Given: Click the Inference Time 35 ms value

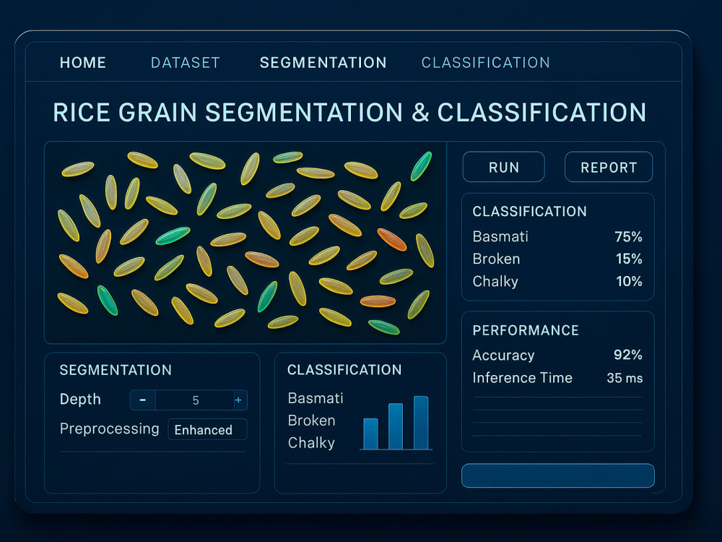Looking at the screenshot, I should click(625, 378).
